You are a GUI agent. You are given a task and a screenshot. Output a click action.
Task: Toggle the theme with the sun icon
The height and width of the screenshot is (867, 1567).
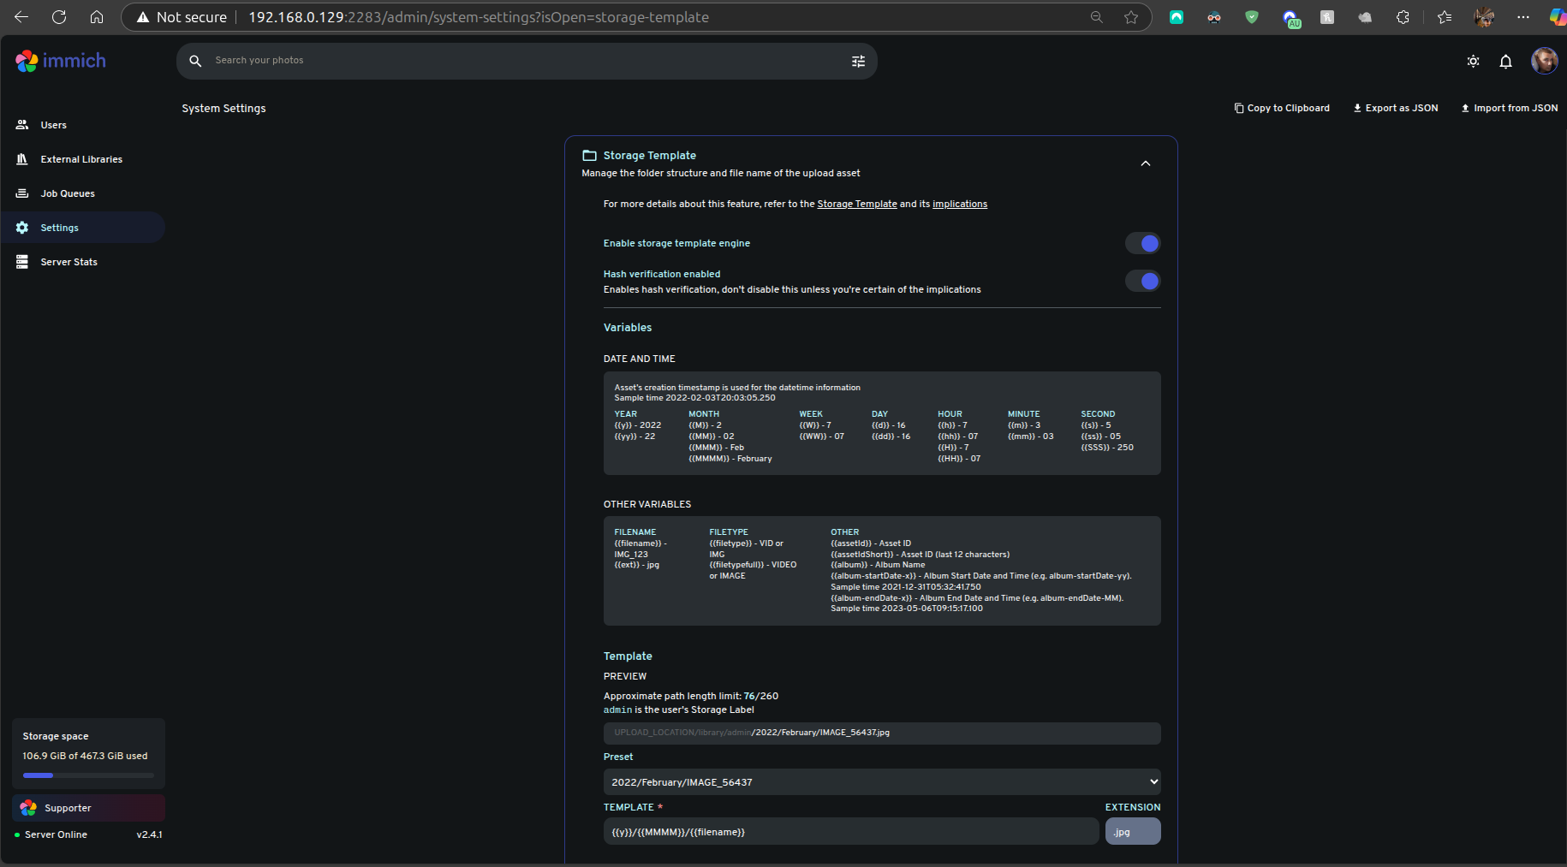(1474, 61)
